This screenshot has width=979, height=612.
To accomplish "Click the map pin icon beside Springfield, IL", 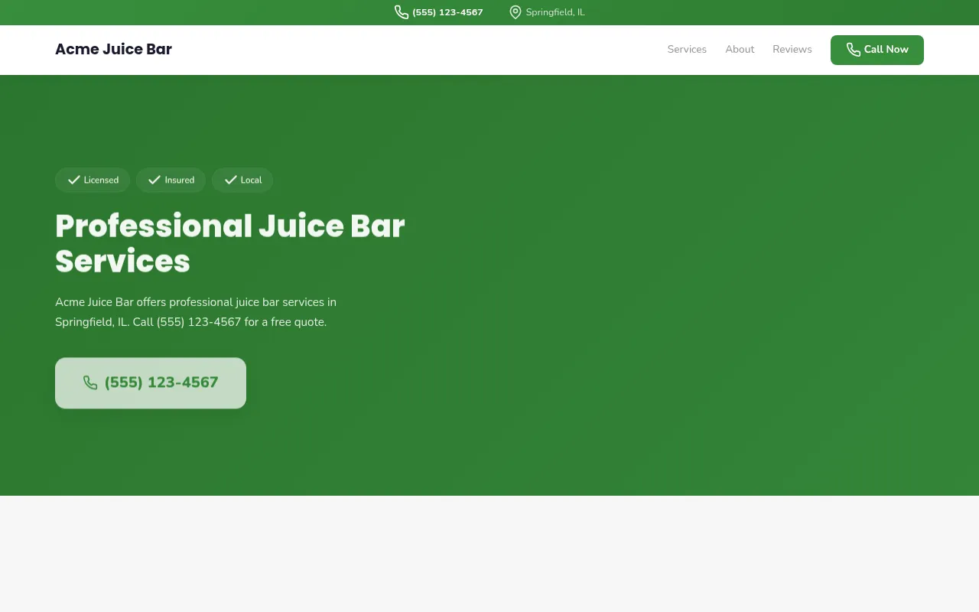I will click(x=515, y=12).
